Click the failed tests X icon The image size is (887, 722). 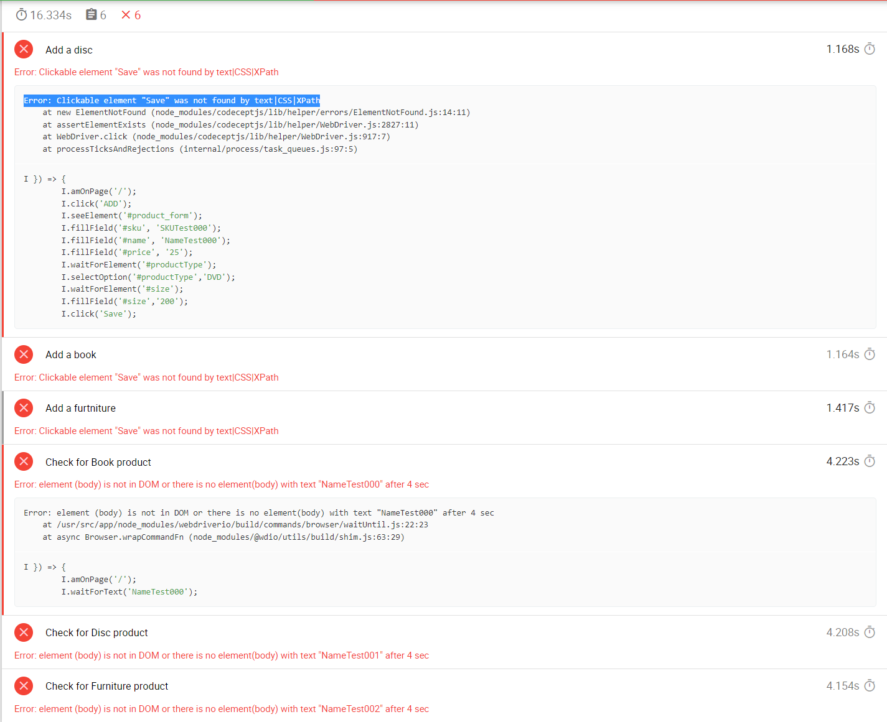coord(126,15)
